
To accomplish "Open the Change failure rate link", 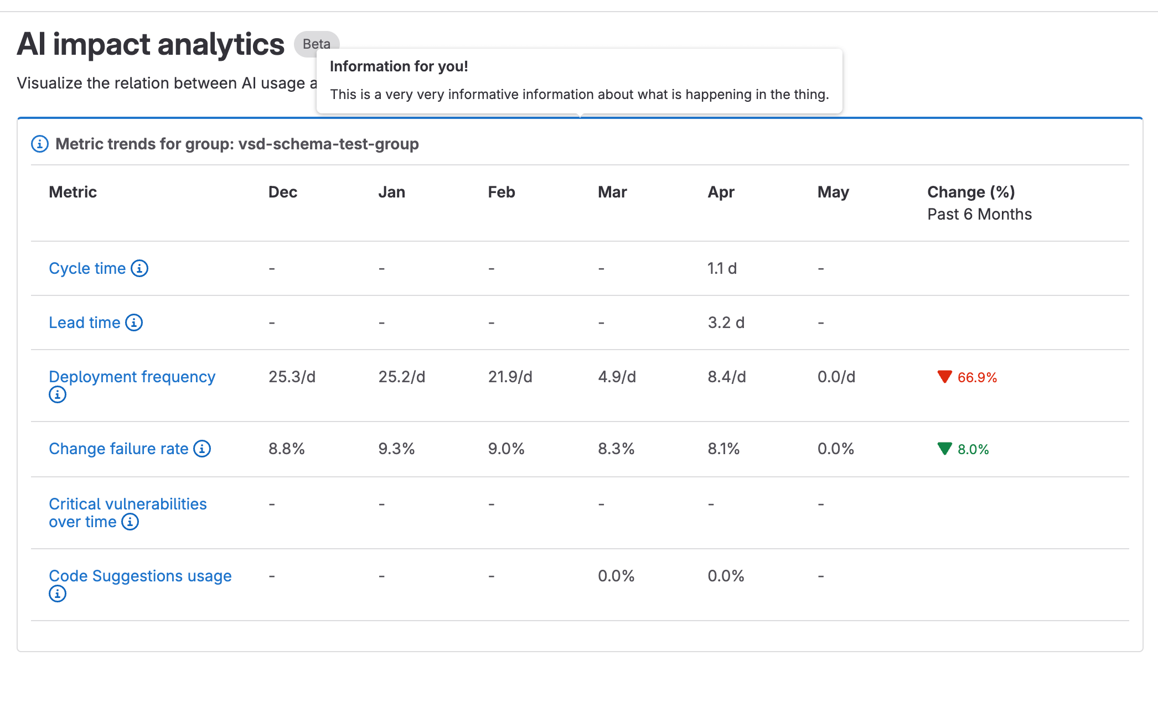I will coord(118,449).
